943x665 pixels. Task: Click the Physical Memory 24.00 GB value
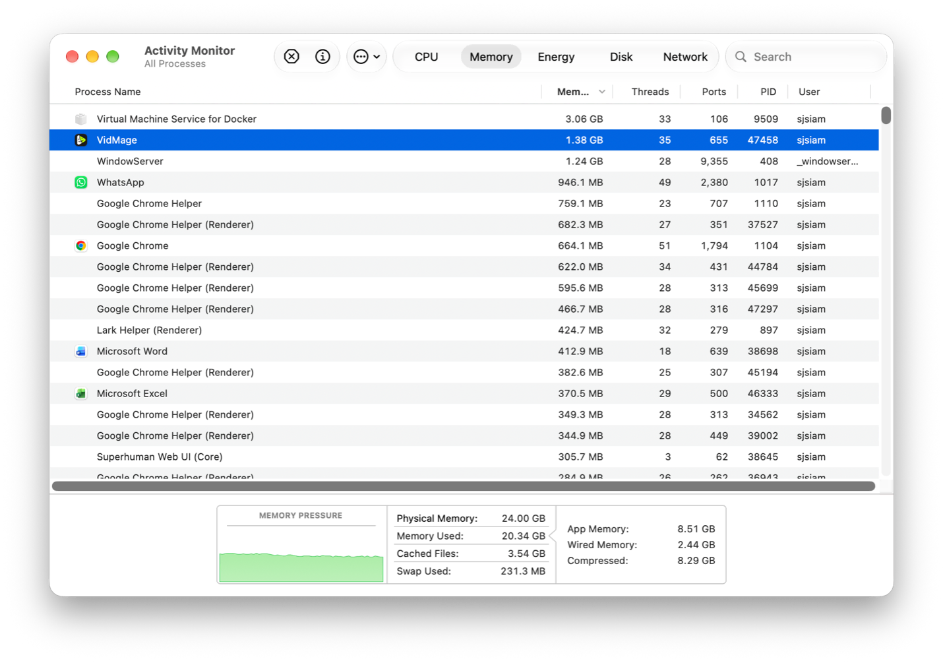point(524,519)
